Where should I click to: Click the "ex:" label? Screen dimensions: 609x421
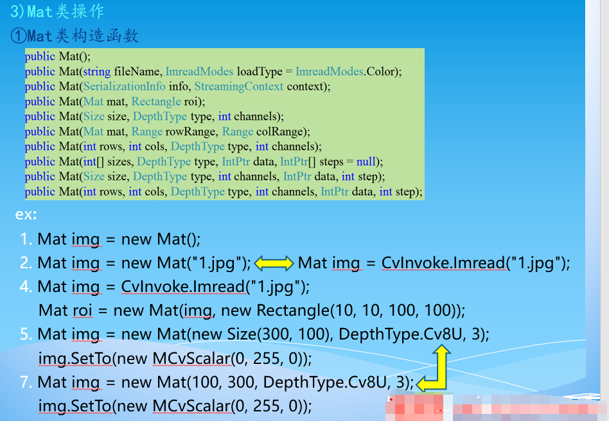[26, 214]
